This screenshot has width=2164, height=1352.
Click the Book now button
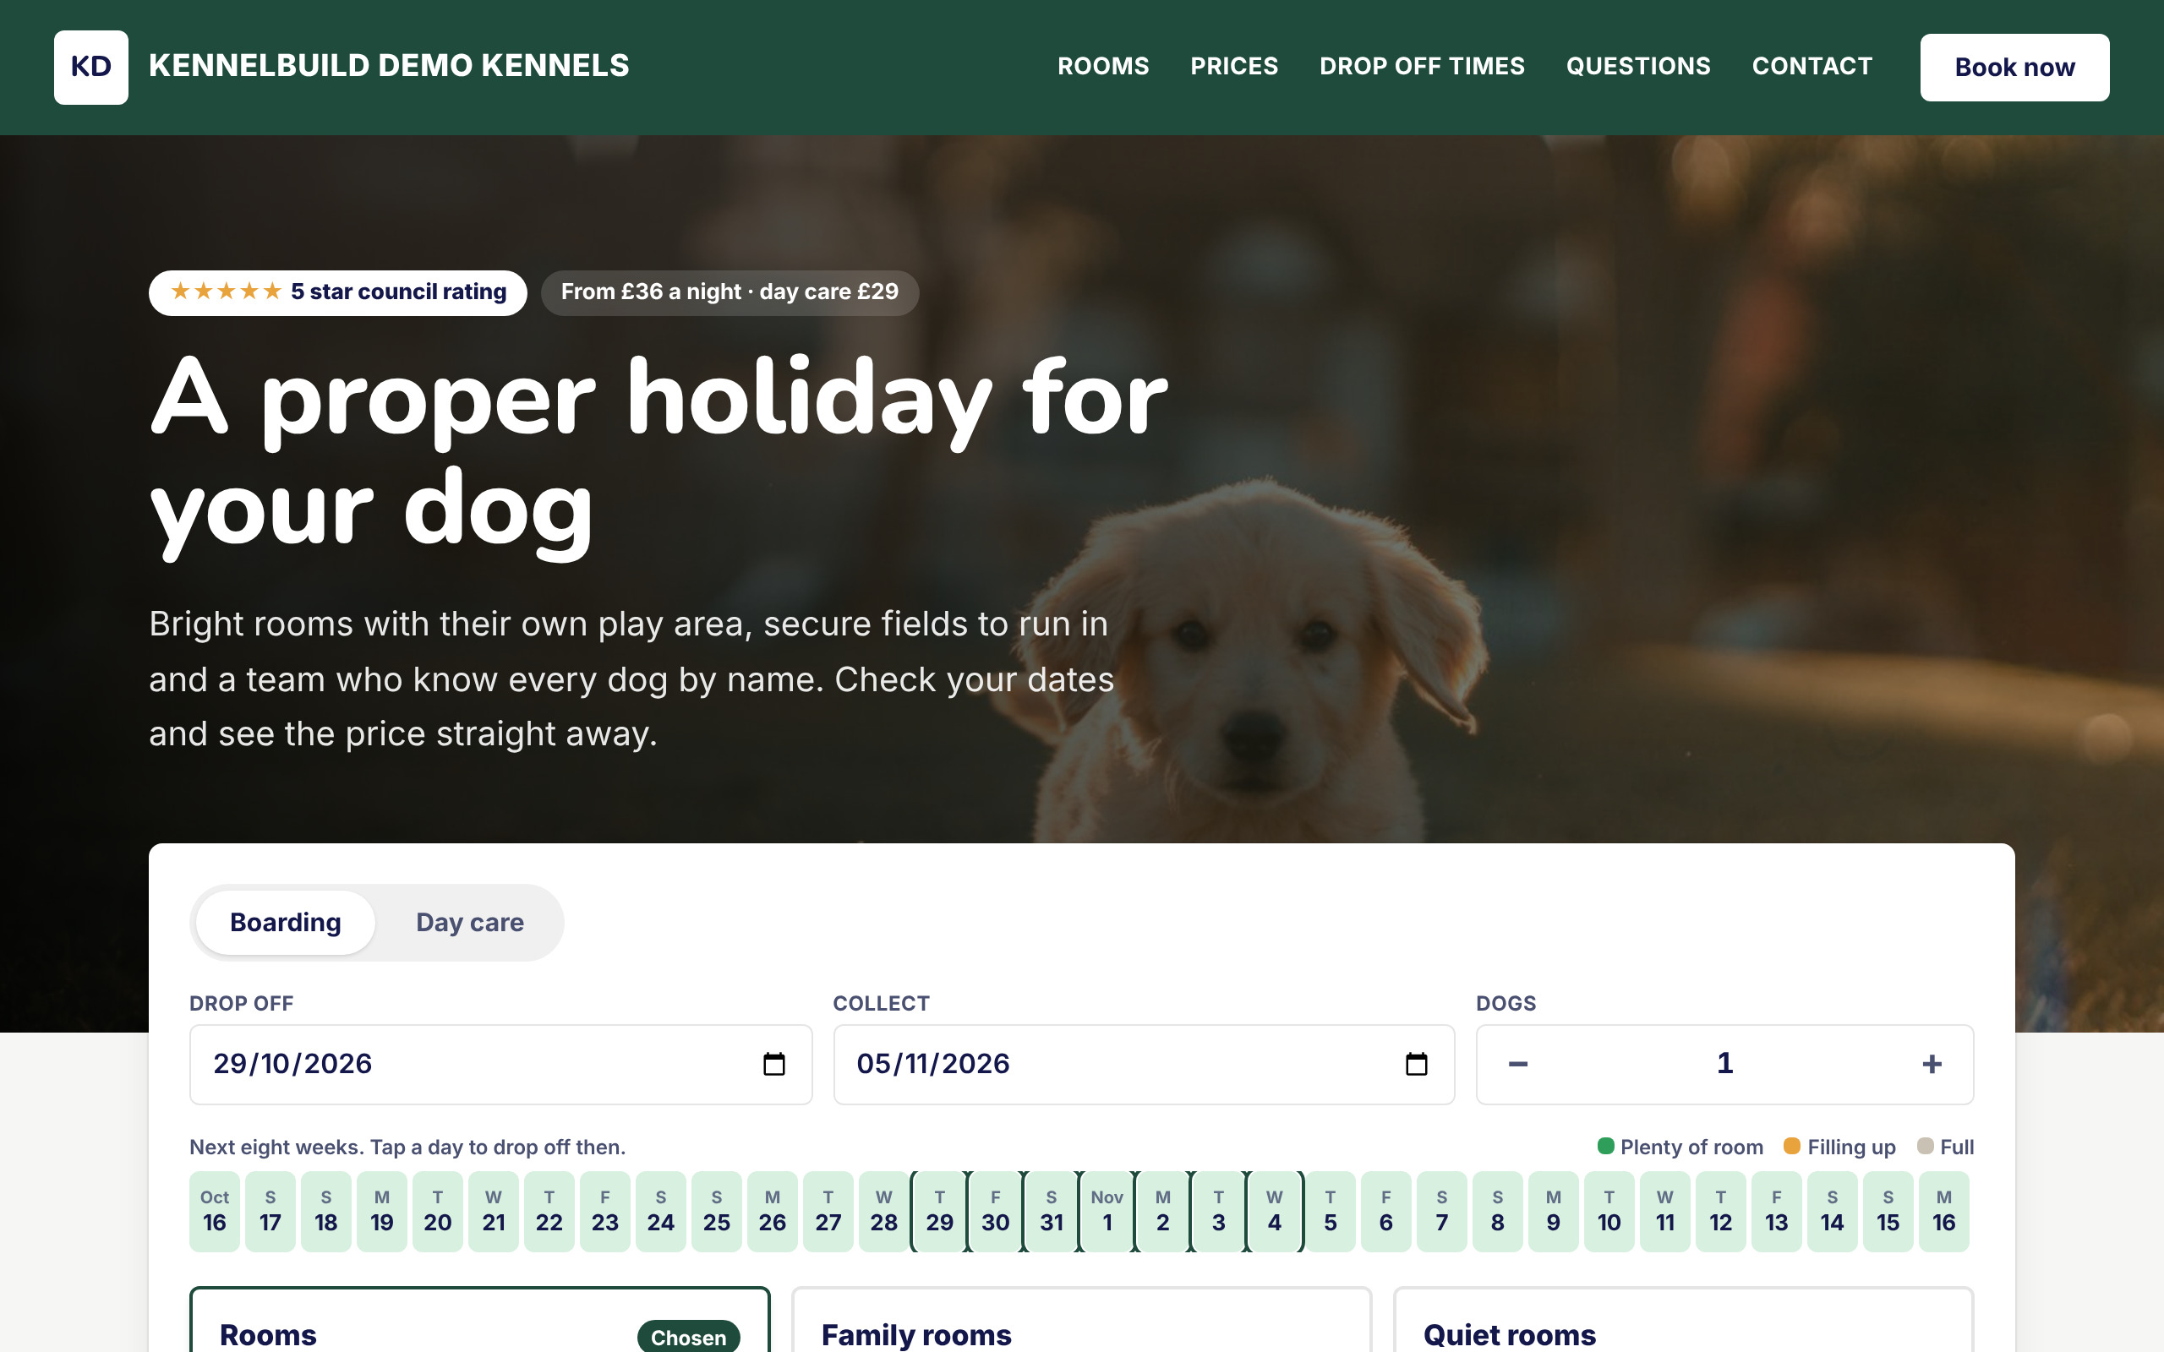click(2014, 67)
